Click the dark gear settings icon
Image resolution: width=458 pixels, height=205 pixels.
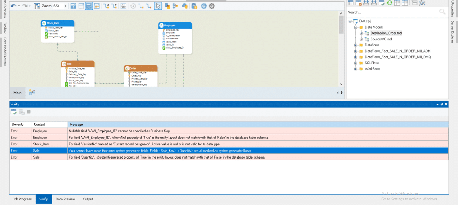[x=212, y=6]
